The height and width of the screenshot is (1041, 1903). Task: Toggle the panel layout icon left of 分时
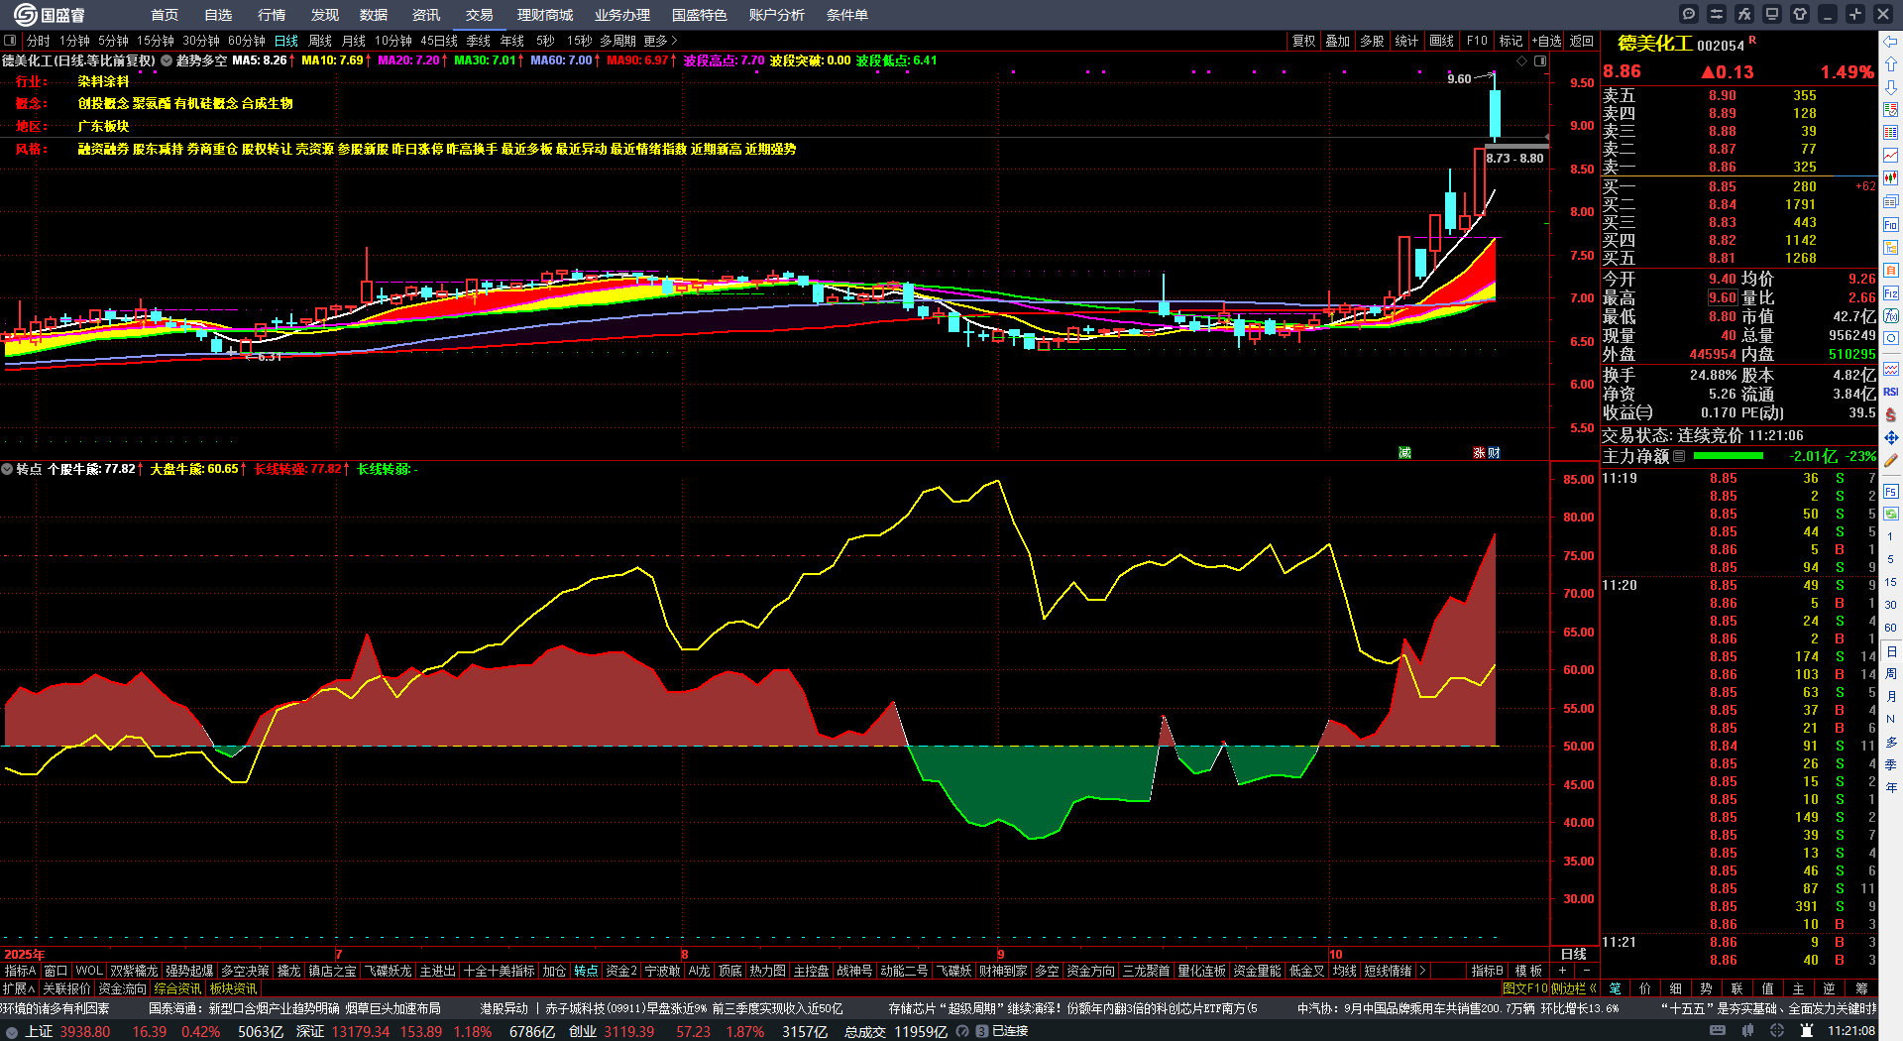(x=10, y=41)
